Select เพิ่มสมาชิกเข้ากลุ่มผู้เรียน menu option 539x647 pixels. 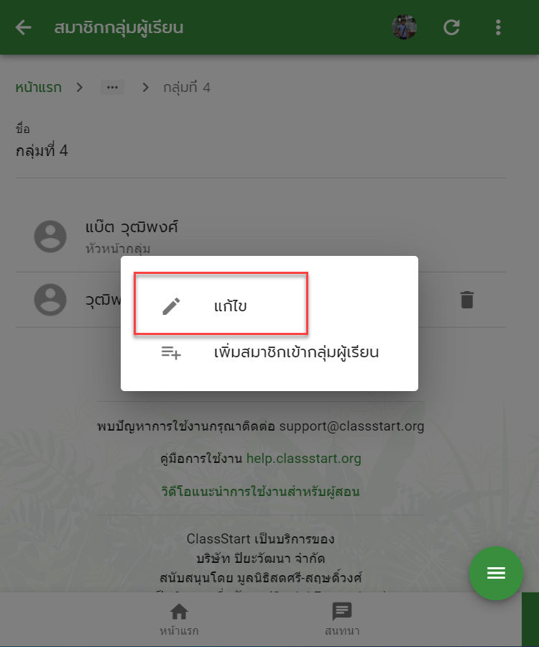269,352
